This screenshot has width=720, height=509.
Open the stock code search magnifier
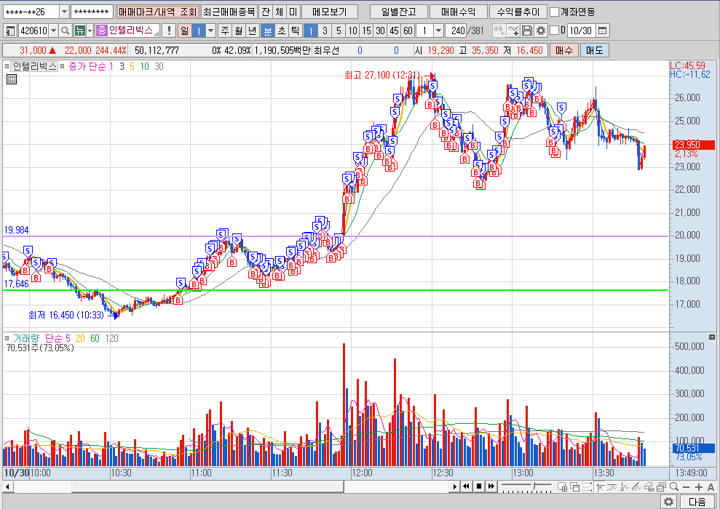click(66, 31)
